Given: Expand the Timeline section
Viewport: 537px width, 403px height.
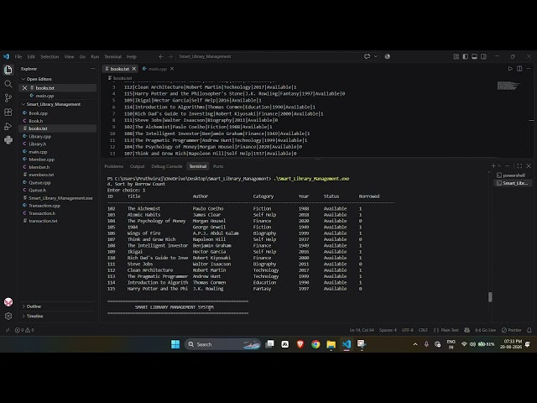Looking at the screenshot, I should pos(33,316).
